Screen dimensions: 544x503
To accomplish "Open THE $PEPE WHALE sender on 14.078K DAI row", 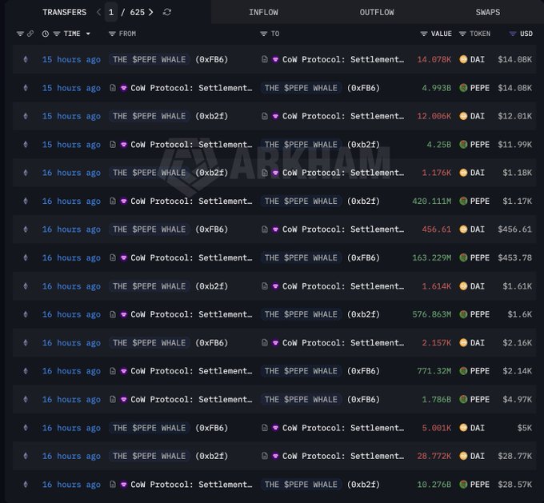I will (x=149, y=59).
